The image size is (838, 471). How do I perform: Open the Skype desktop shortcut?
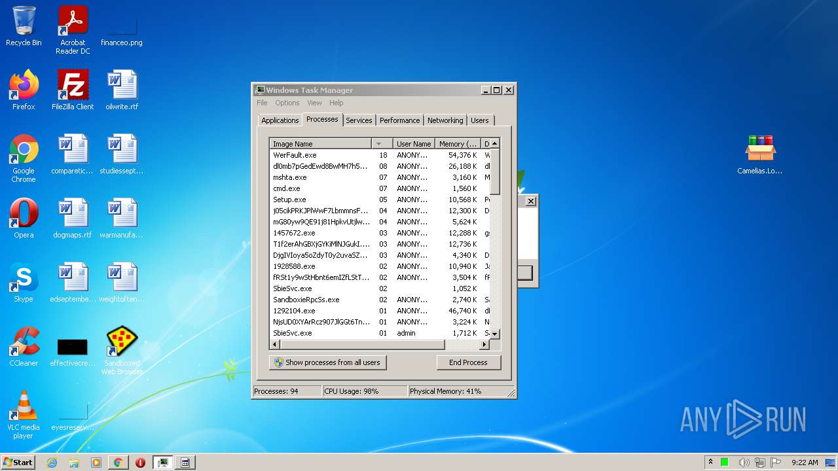coord(24,282)
